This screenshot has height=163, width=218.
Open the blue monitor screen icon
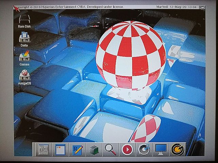(160, 149)
